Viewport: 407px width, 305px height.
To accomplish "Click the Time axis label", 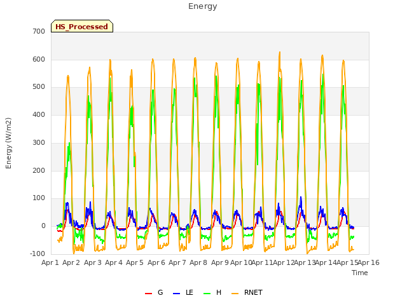I will [360, 273].
